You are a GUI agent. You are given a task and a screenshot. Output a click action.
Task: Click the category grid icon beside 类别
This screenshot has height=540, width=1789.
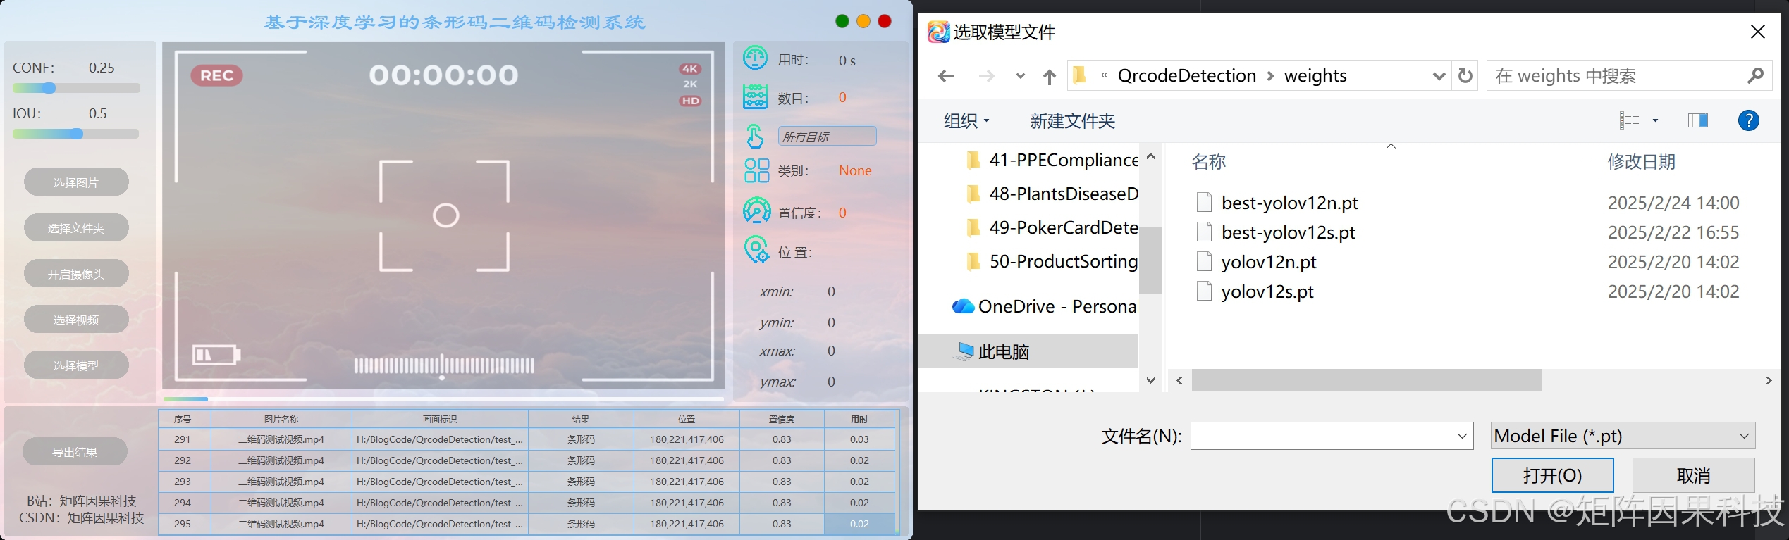[x=756, y=170]
